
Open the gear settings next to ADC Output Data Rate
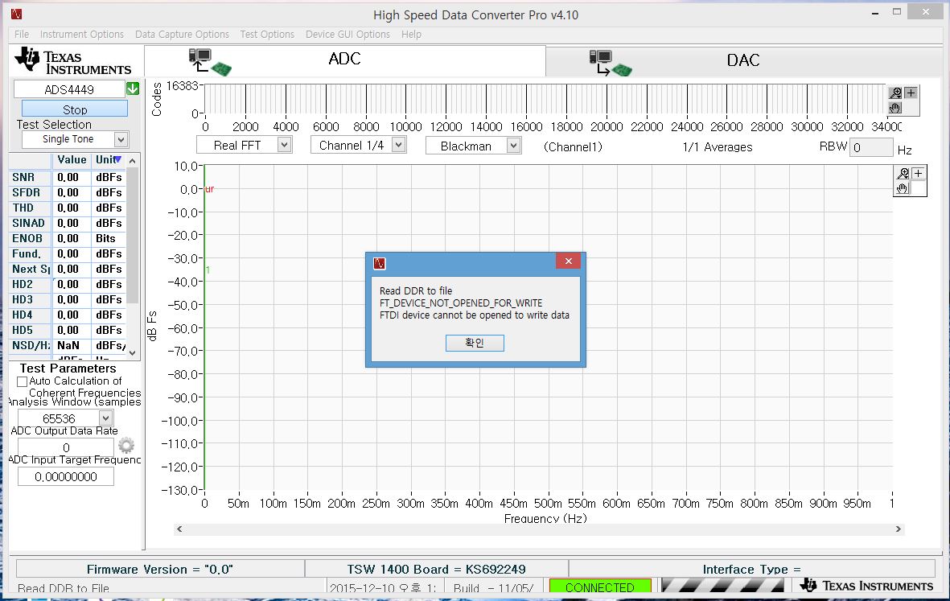pyautogui.click(x=126, y=444)
